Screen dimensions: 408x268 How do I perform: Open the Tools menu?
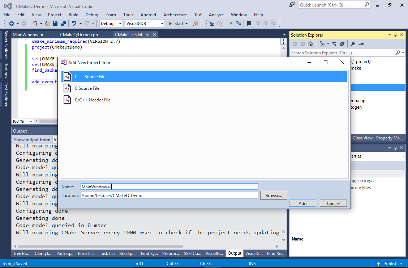tap(128, 15)
